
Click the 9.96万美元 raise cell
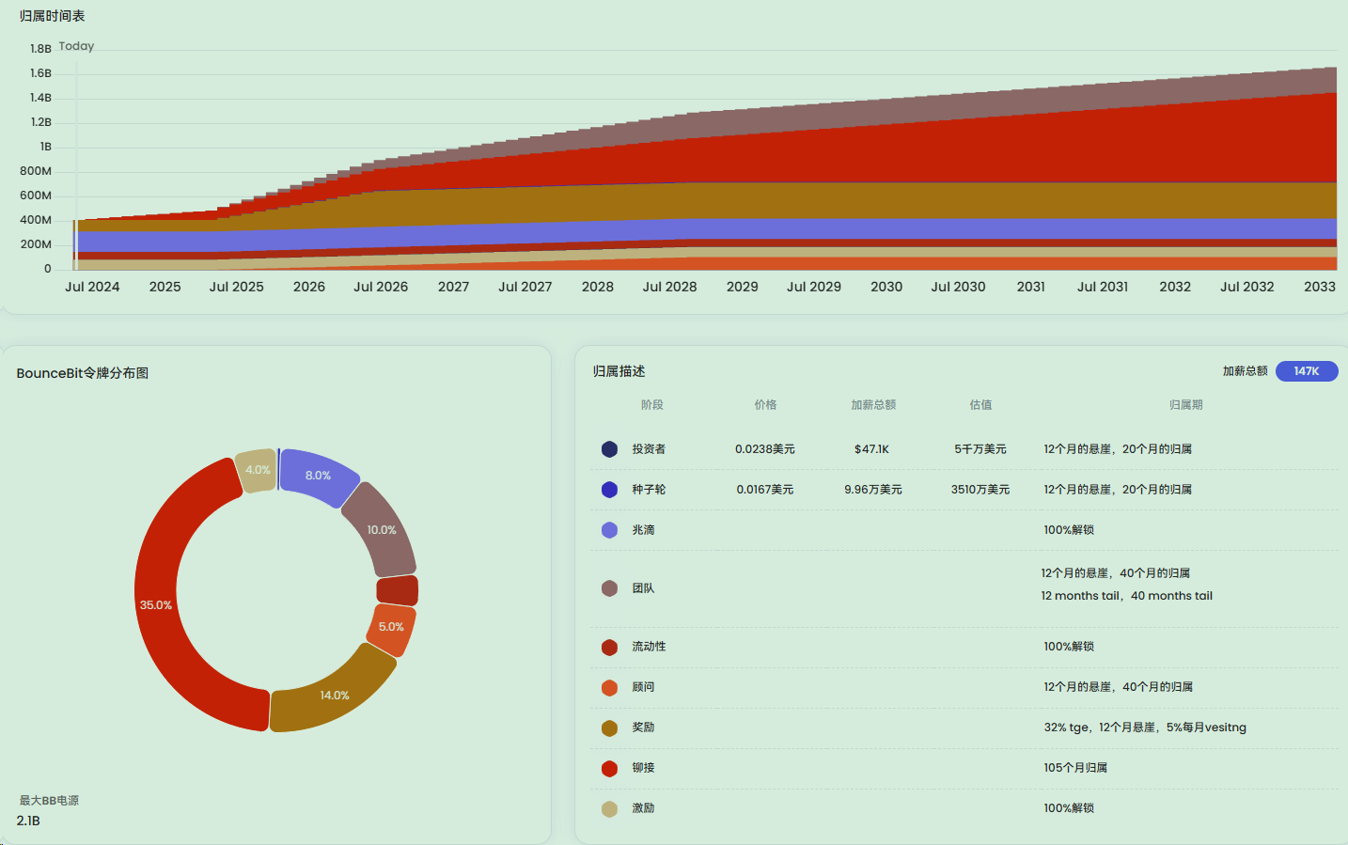873,490
